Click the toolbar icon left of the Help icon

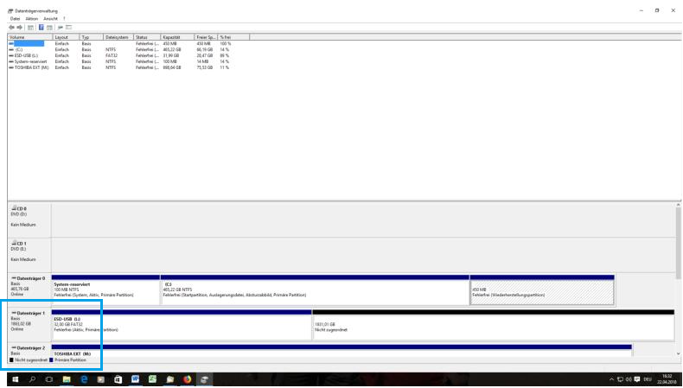coord(31,27)
